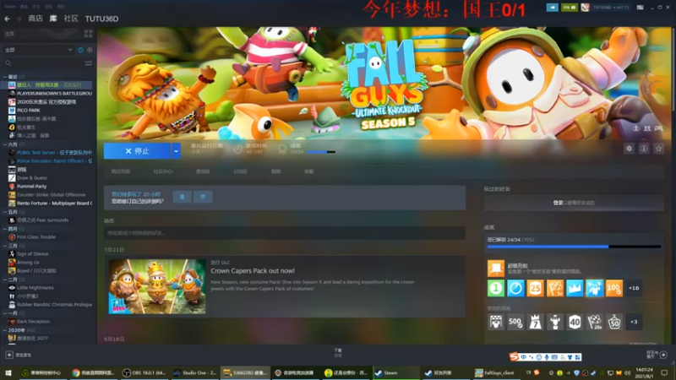View the green number 1 achievement
Viewport: 676px width, 380px height.
click(x=496, y=288)
